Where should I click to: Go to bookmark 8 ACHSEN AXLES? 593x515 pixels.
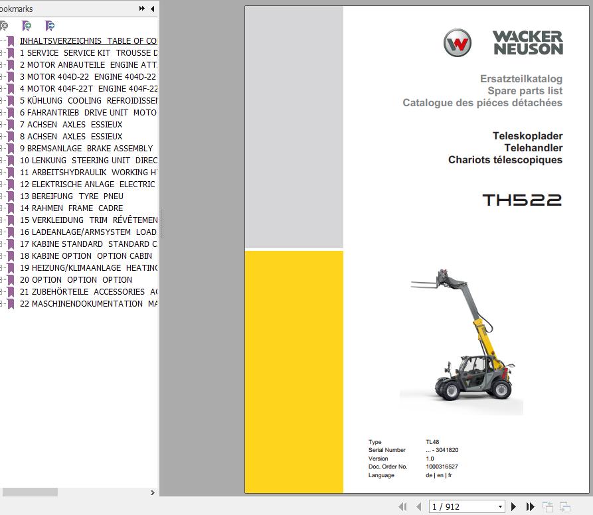click(x=71, y=137)
